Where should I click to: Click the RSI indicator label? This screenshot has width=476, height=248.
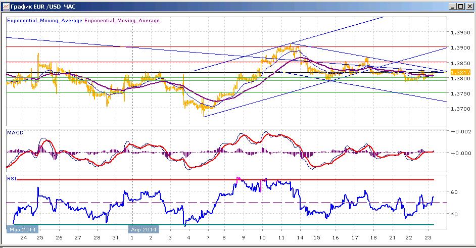pyautogui.click(x=12, y=178)
